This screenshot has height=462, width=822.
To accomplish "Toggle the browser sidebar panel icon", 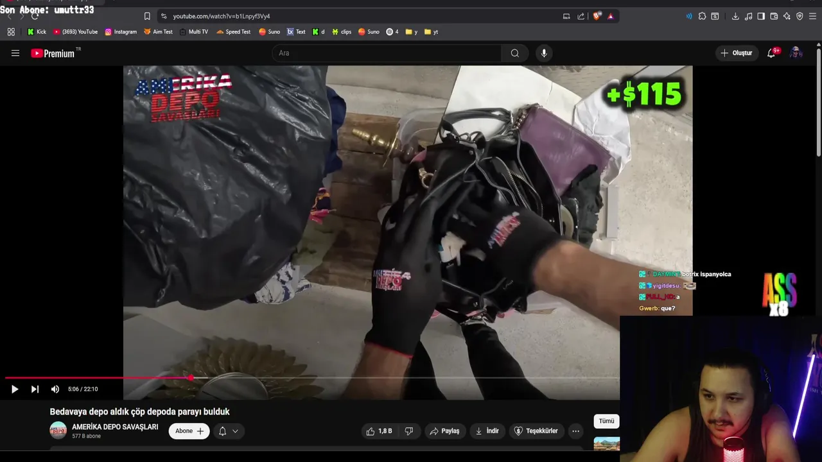I will point(761,16).
